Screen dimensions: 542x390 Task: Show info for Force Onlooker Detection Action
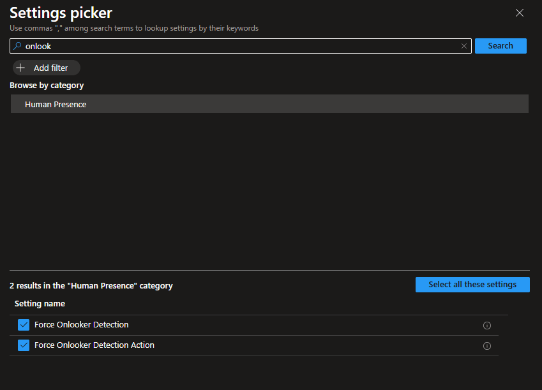coord(487,346)
